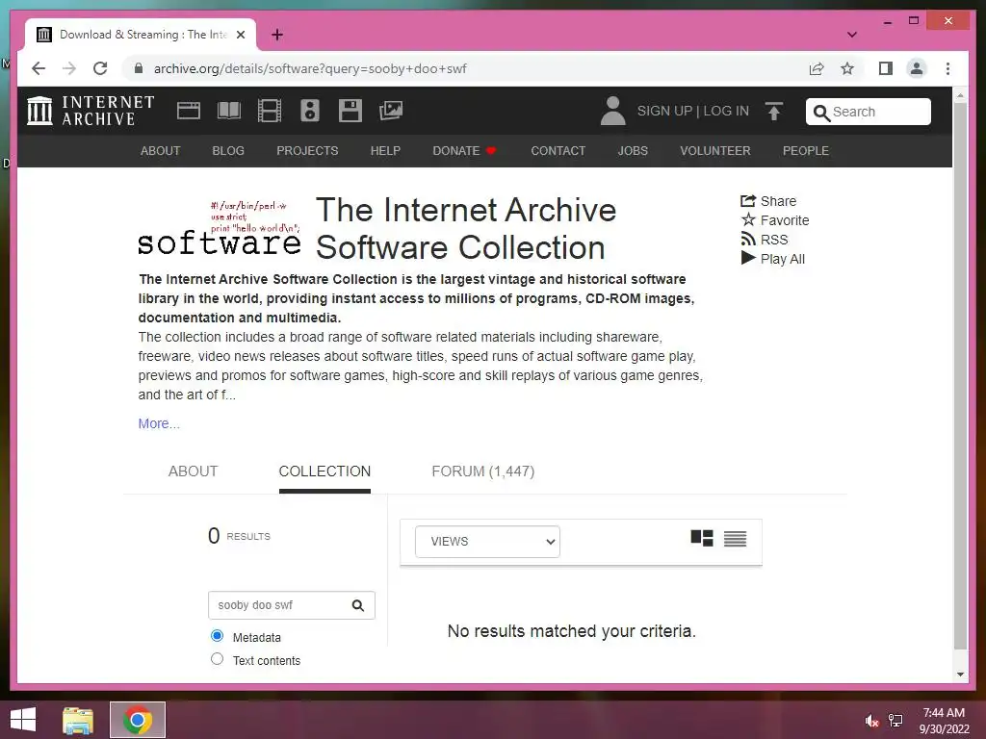The height and width of the screenshot is (739, 986).
Task: Click BLOG in the navigation bar
Action: [x=228, y=151]
